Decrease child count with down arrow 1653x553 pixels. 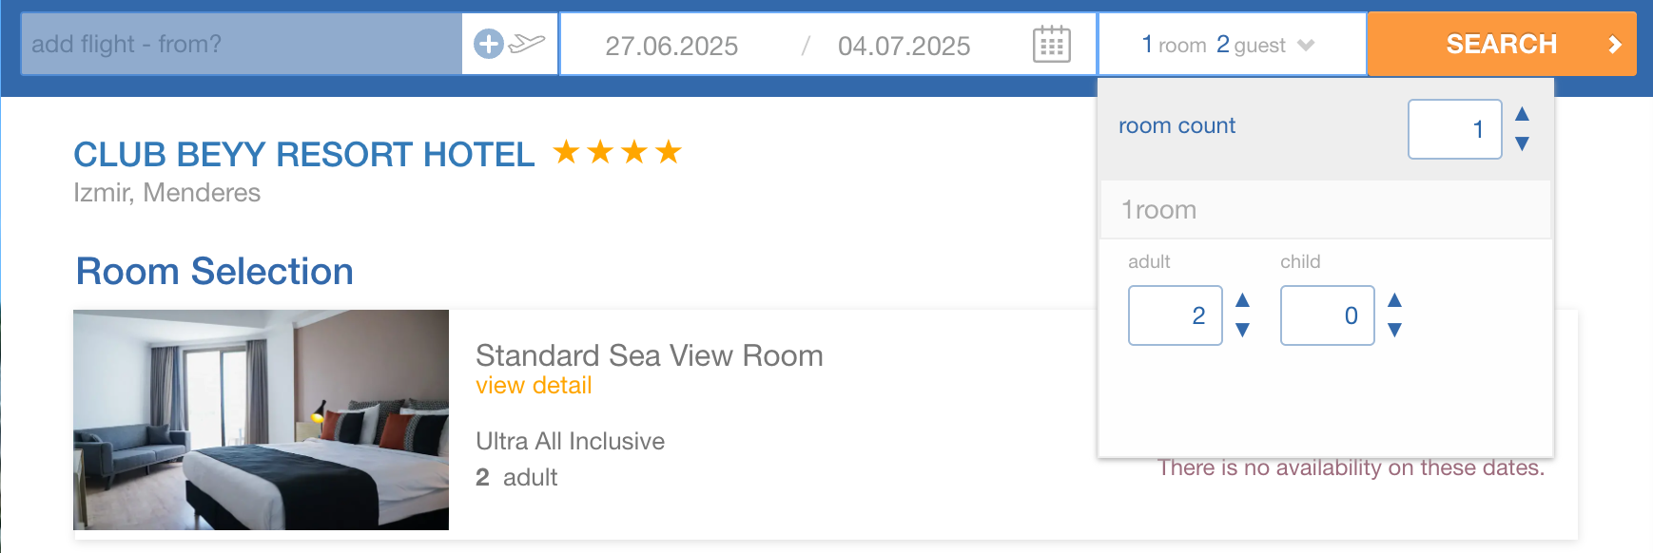[1394, 330]
